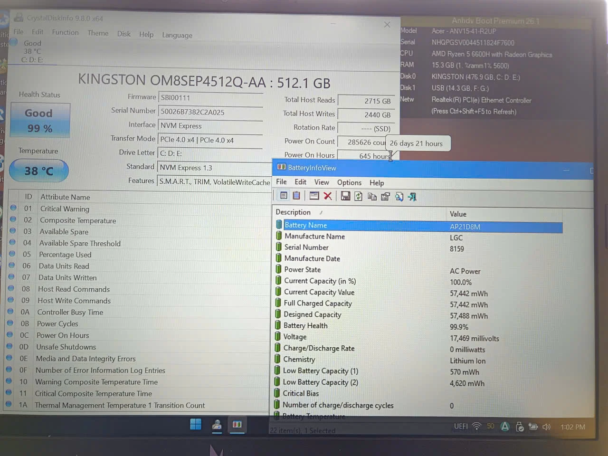
Task: Click the Refresh icon in BatteryInfoView toolbar
Action: coord(359,196)
